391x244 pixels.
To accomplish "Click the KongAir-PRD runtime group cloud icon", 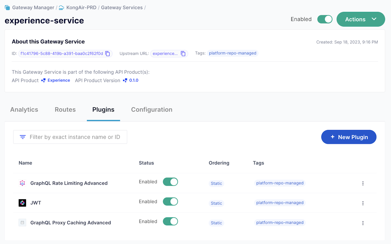I will pos(61,7).
